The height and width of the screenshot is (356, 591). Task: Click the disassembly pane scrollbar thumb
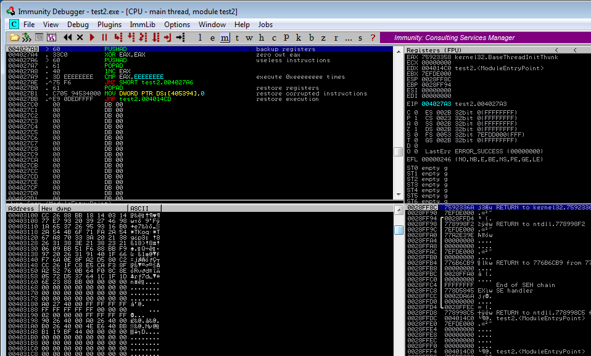tap(399, 152)
